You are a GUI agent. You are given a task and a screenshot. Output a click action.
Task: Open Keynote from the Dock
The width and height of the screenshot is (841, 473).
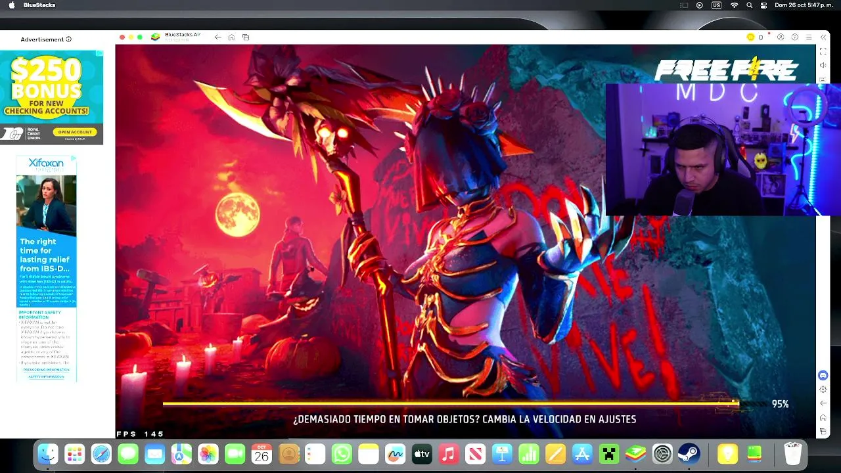click(502, 454)
